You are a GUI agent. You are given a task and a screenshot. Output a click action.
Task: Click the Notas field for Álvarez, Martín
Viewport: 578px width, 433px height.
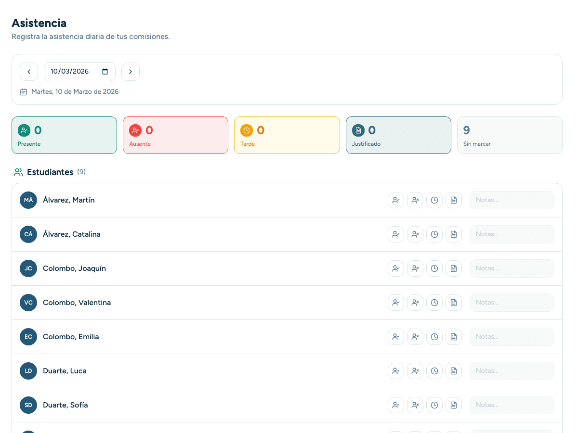[x=512, y=200]
